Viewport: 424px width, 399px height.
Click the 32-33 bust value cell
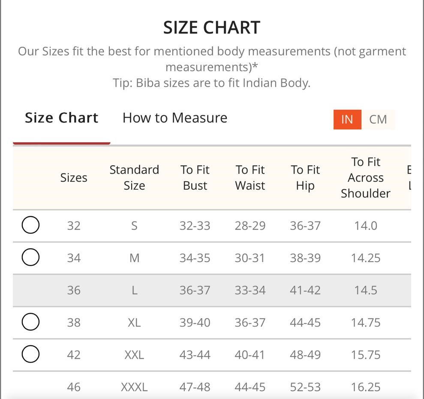[x=195, y=226]
